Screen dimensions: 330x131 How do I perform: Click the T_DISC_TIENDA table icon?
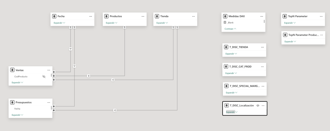pyautogui.click(x=226, y=47)
